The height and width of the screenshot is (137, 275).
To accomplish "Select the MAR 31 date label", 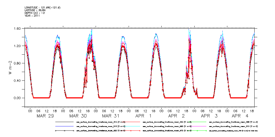I will (111, 116).
